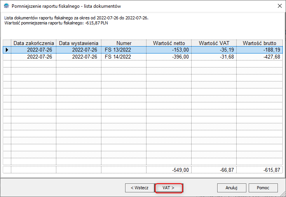Click the Wartość netto column header
This screenshot has height=197, width=286.
(x=169, y=43)
